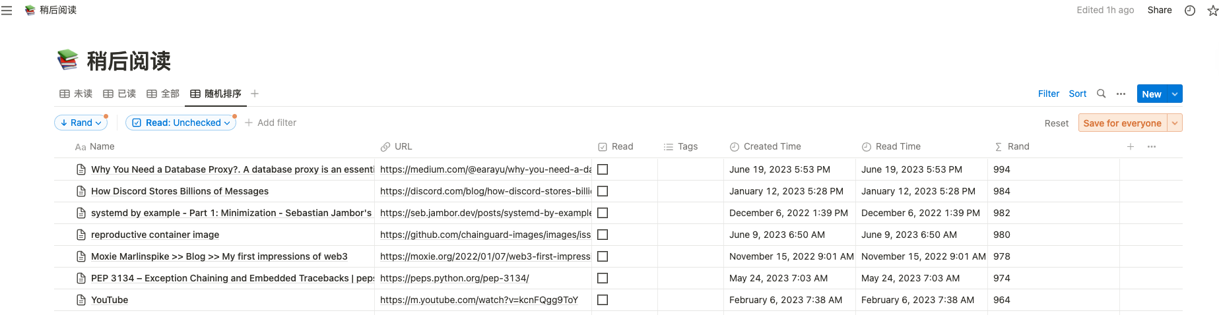Click Add filter option
The image size is (1219, 315).
271,123
